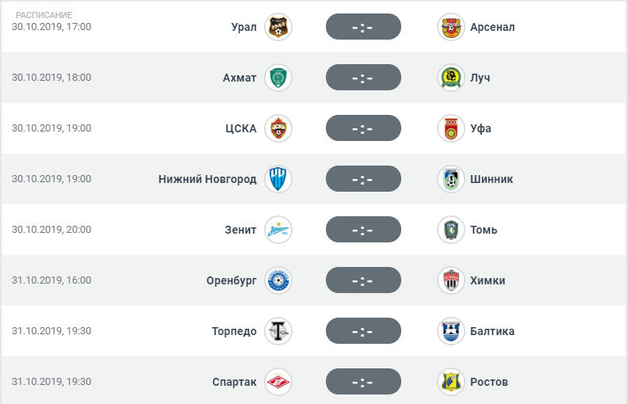
Task: Open the Tom club emblem
Action: [x=451, y=230]
